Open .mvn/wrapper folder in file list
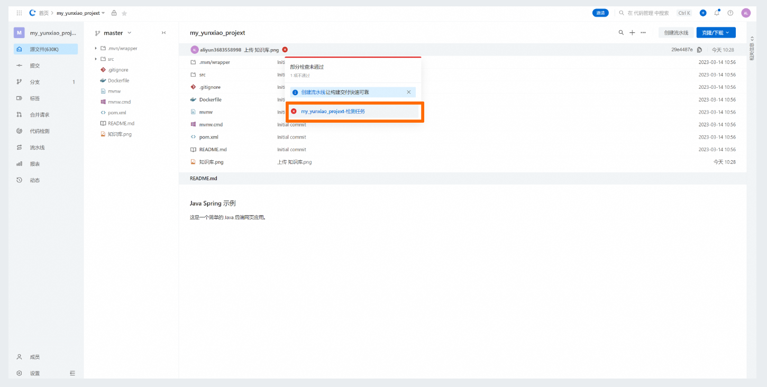 coord(215,62)
